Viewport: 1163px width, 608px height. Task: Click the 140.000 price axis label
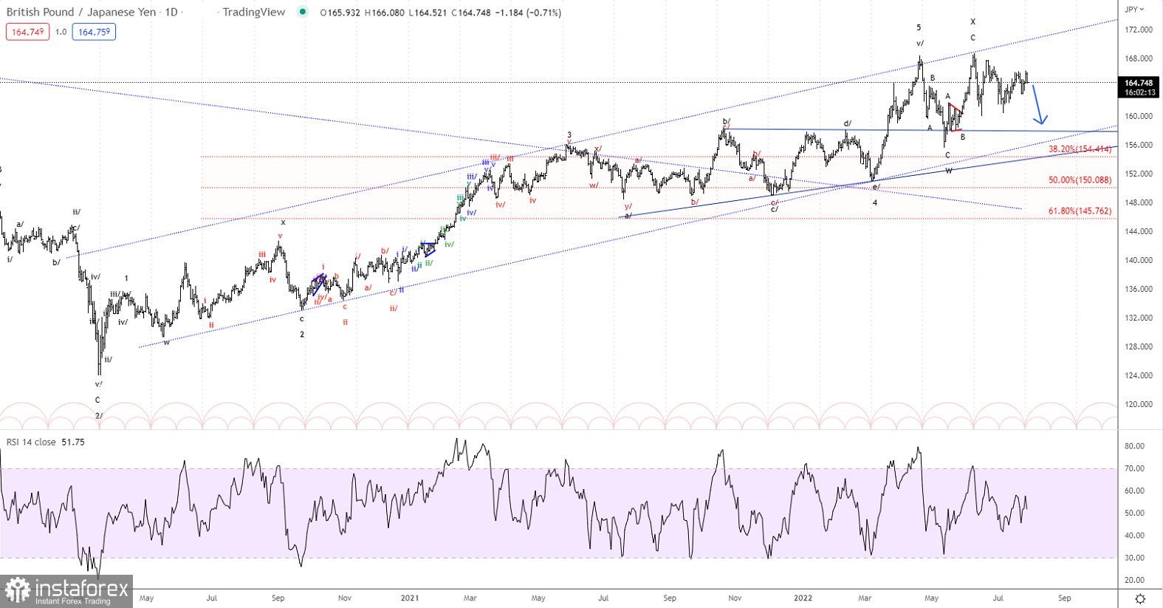1138,260
